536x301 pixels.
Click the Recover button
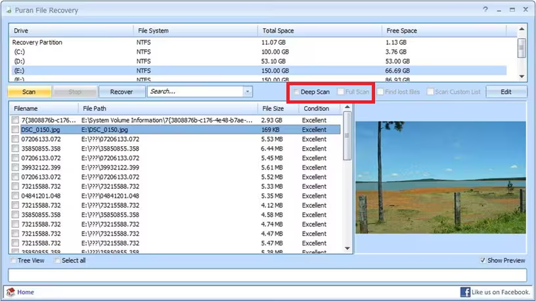tap(122, 92)
